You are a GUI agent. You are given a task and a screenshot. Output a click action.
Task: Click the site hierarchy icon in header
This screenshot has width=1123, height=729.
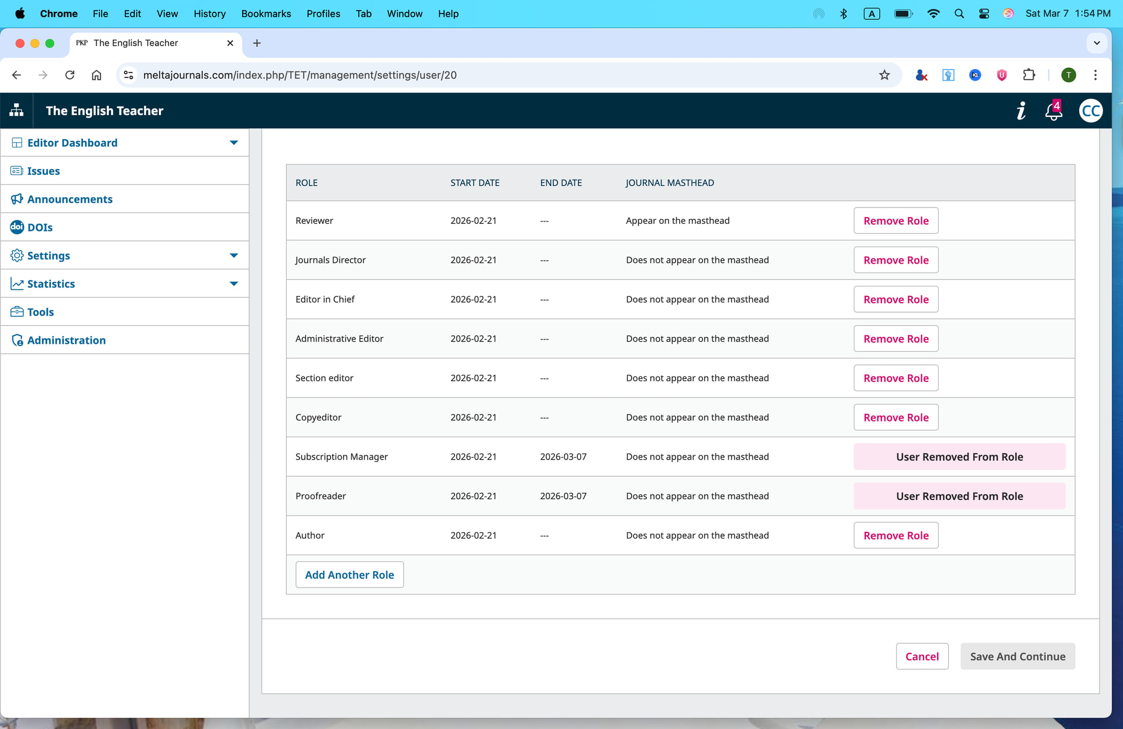(16, 110)
